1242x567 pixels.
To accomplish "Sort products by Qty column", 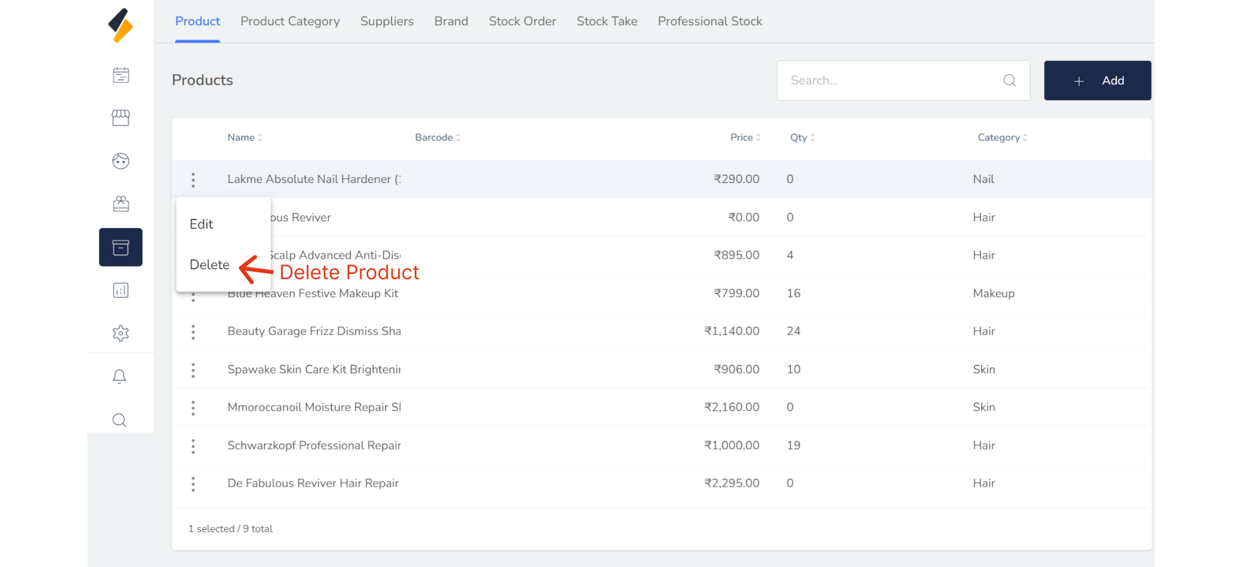I will click(x=801, y=137).
